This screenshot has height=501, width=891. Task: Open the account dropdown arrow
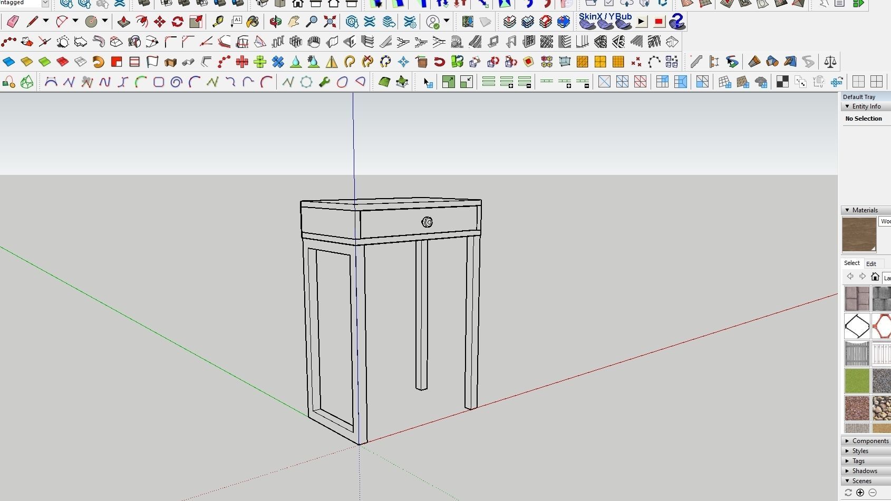(x=447, y=22)
